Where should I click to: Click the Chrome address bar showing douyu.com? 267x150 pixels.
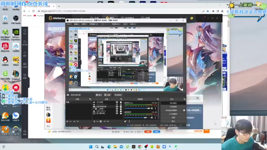(x=119, y=11)
